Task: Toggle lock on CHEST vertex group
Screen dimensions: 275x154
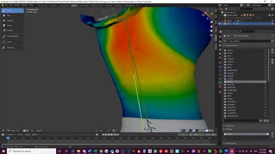Action: point(266,82)
